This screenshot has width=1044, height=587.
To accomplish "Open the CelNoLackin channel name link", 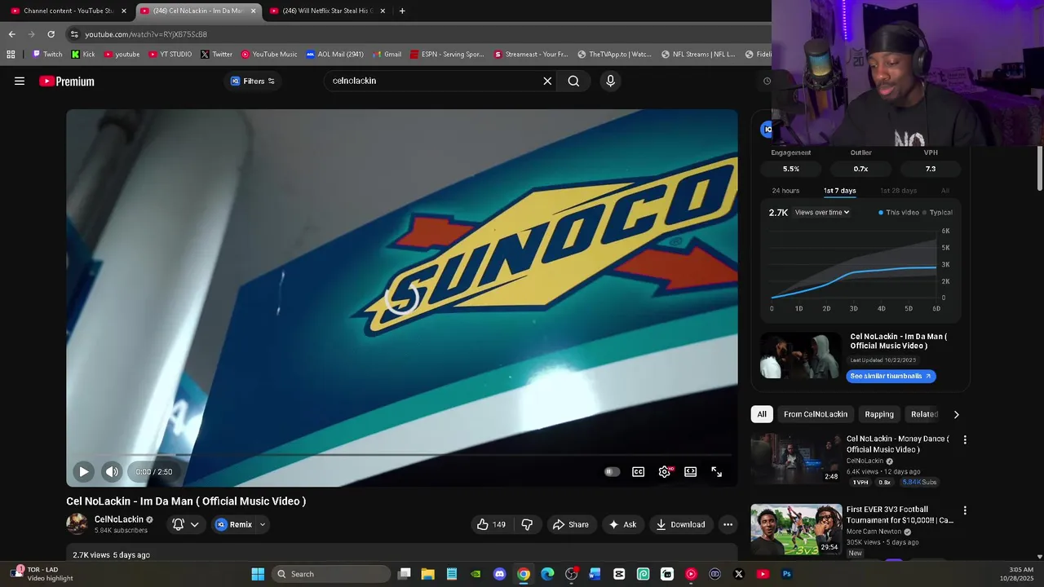I will tap(119, 519).
